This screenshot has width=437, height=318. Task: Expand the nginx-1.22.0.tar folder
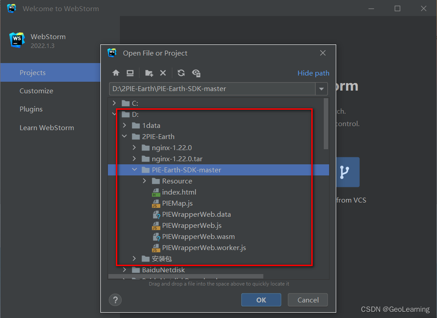pos(134,159)
